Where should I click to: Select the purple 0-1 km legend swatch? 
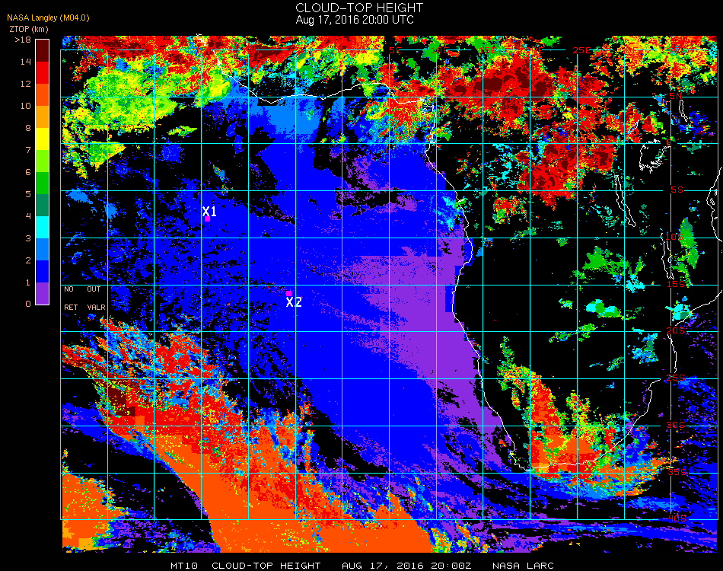[x=42, y=293]
